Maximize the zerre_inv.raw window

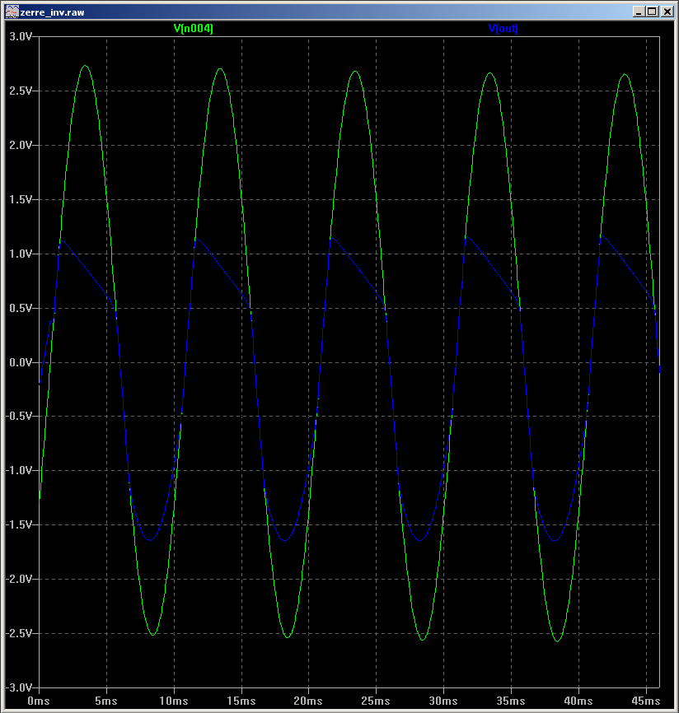click(652, 12)
